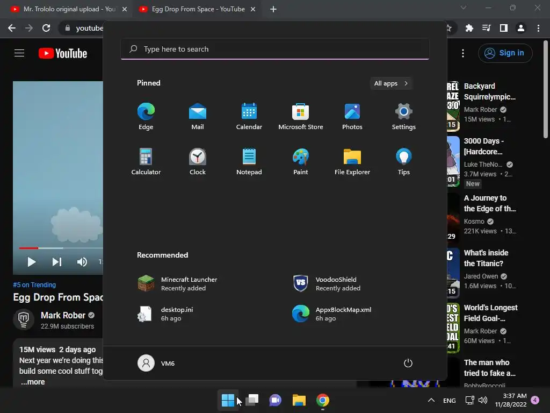This screenshot has width=550, height=413.
Task: Open the Mark Rober channel page
Action: pyautogui.click(x=63, y=315)
